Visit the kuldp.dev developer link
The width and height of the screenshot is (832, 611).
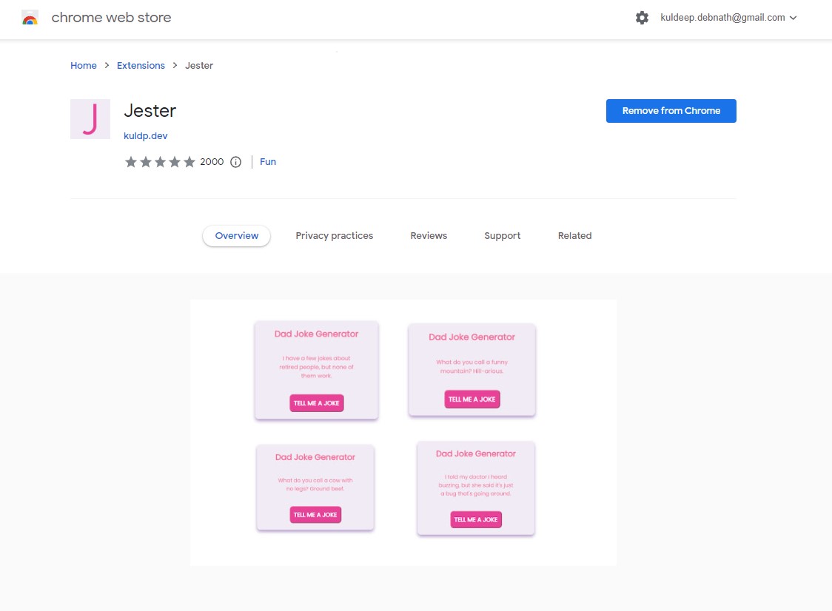[x=145, y=136]
